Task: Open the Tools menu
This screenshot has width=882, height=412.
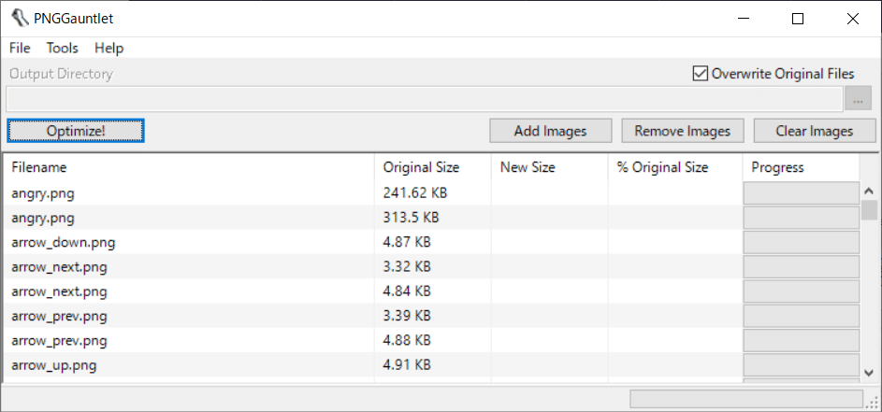Action: click(63, 49)
